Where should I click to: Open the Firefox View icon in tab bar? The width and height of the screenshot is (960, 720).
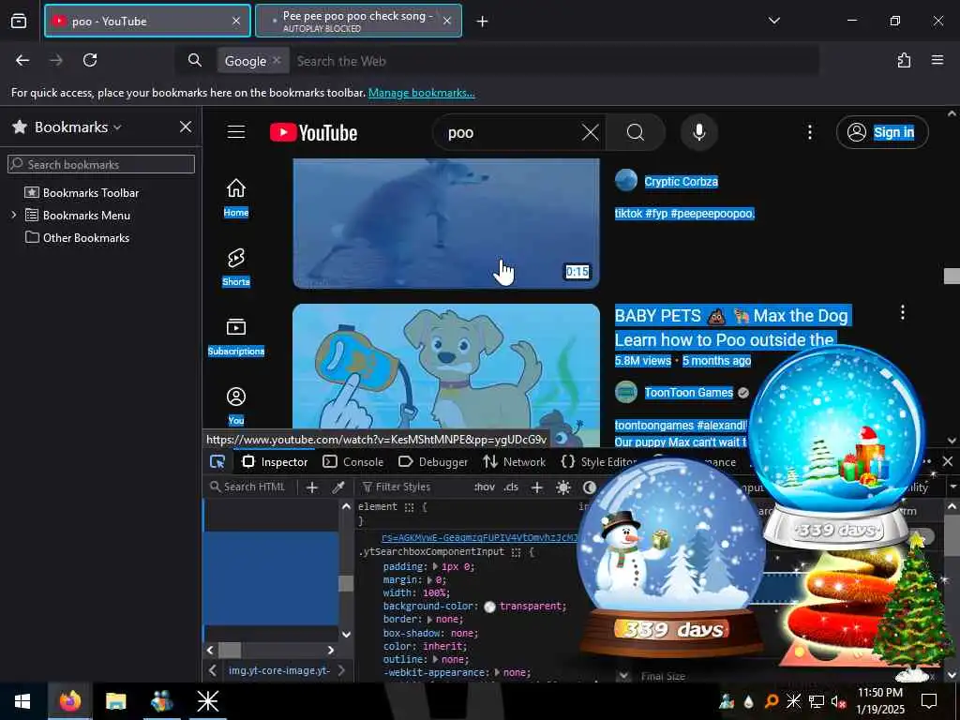click(19, 22)
